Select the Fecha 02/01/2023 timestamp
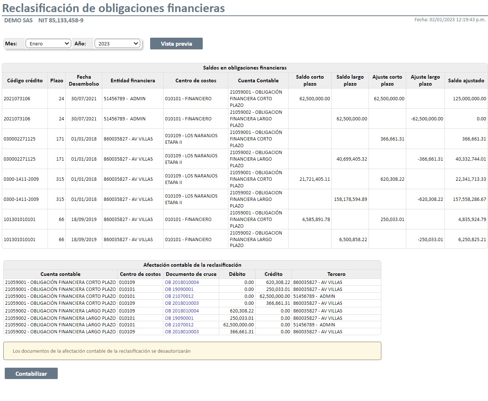Image resolution: width=488 pixels, height=401 pixels. pyautogui.click(x=450, y=20)
